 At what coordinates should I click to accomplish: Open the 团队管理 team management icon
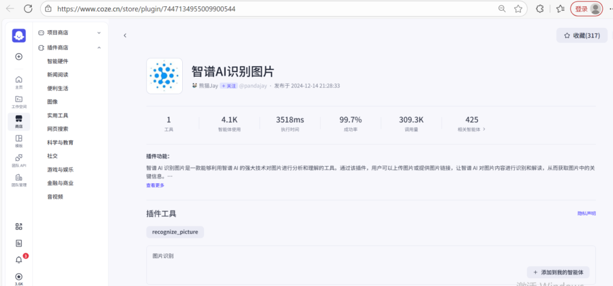pos(19,180)
